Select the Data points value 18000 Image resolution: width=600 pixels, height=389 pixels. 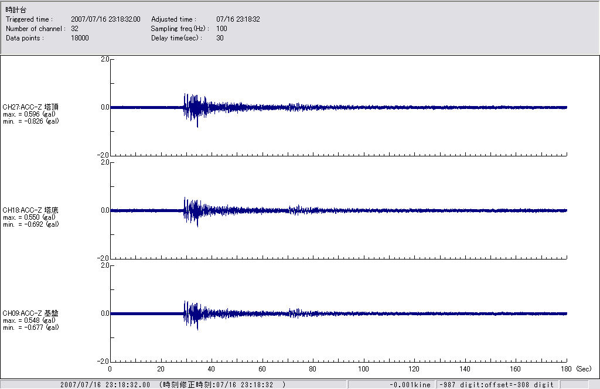[x=80, y=38]
